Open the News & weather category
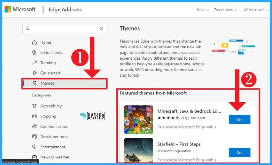The width and height of the screenshot is (272, 165). tap(55, 157)
